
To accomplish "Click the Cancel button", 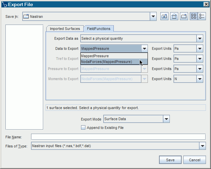I will tap(194, 160).
